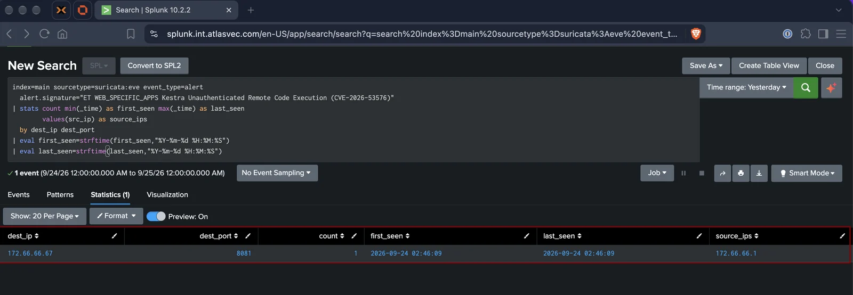
Task: Select the Search | Splunk 10.2.2 browser tab
Action: [x=166, y=10]
